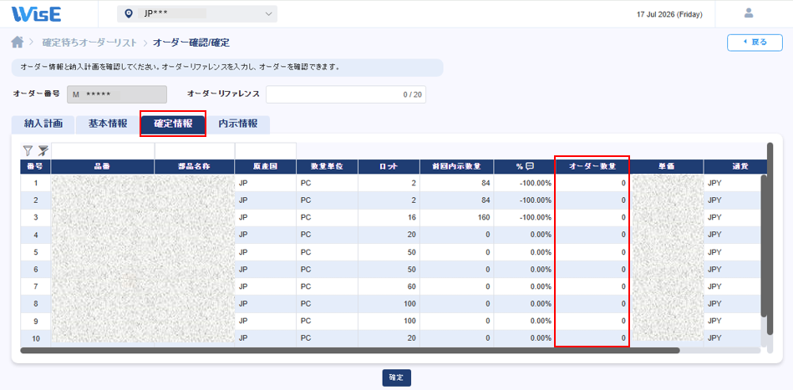Click the location pin icon in selector
Image resolution: width=793 pixels, height=390 pixels.
(x=129, y=14)
